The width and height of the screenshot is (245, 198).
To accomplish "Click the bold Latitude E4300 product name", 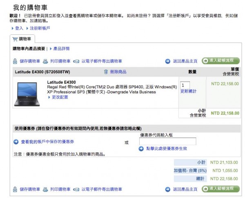I will click(61, 82).
